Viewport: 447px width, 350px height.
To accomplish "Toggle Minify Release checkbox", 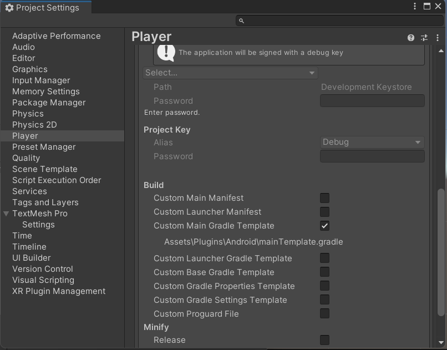I will tap(324, 340).
